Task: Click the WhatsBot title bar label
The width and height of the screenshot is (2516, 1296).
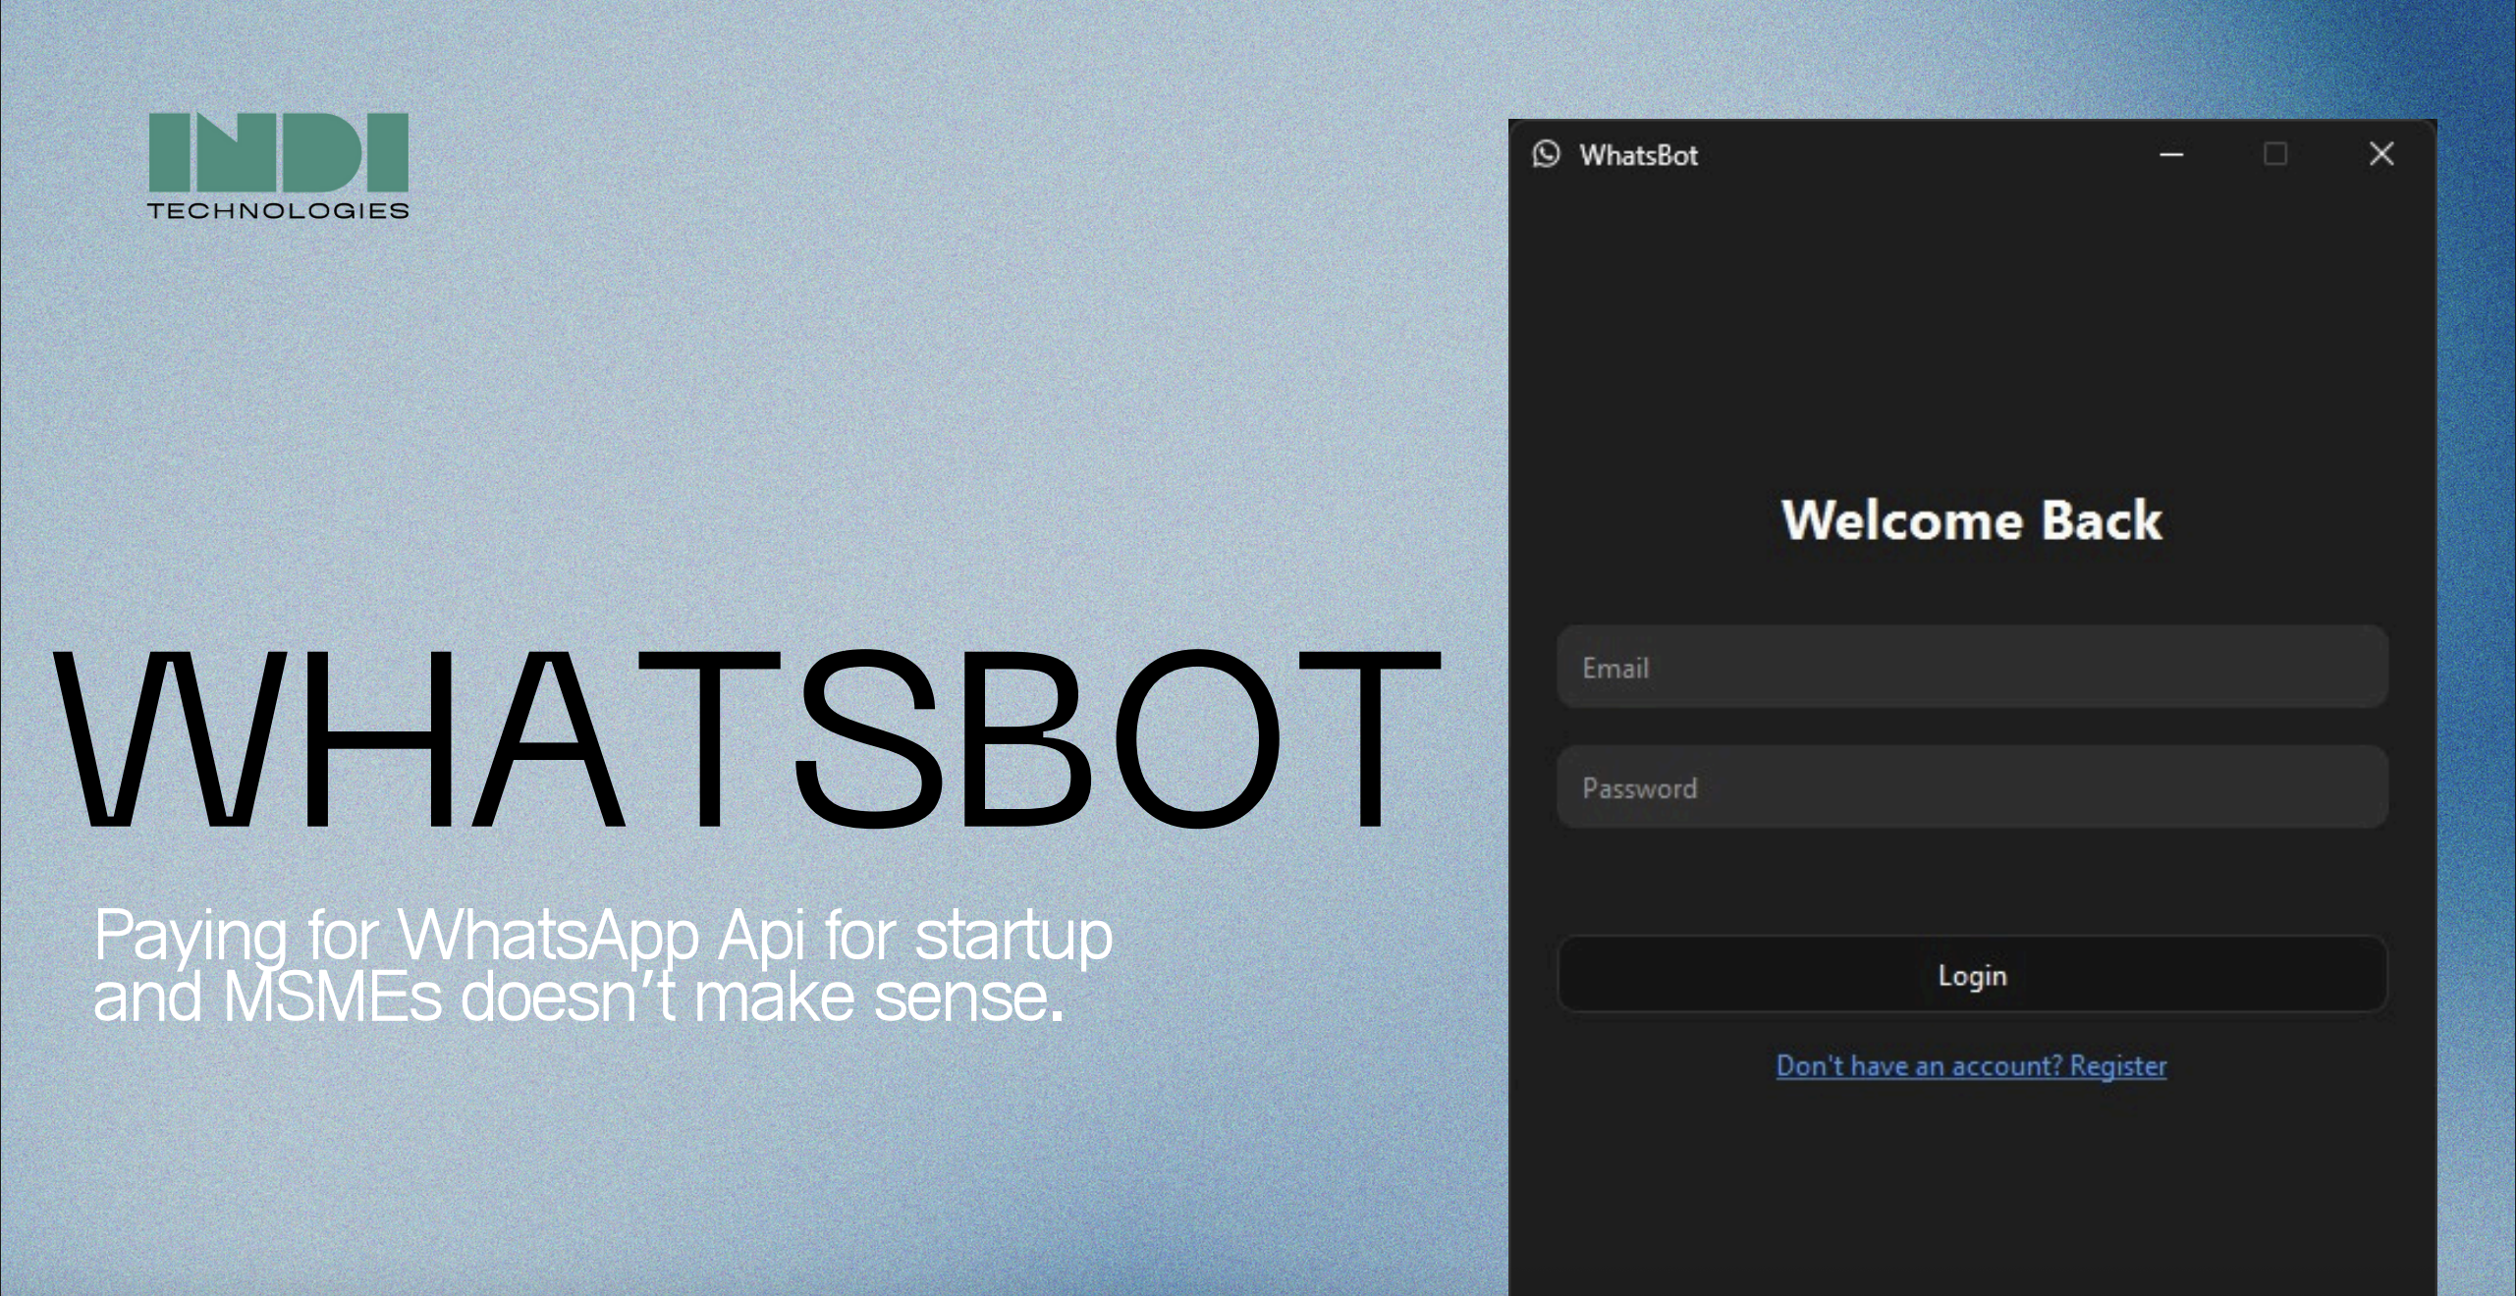Action: 1638,155
